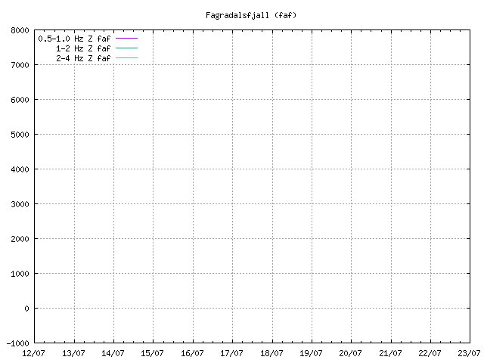Select the 23/07 date tick label

pyautogui.click(x=470, y=352)
